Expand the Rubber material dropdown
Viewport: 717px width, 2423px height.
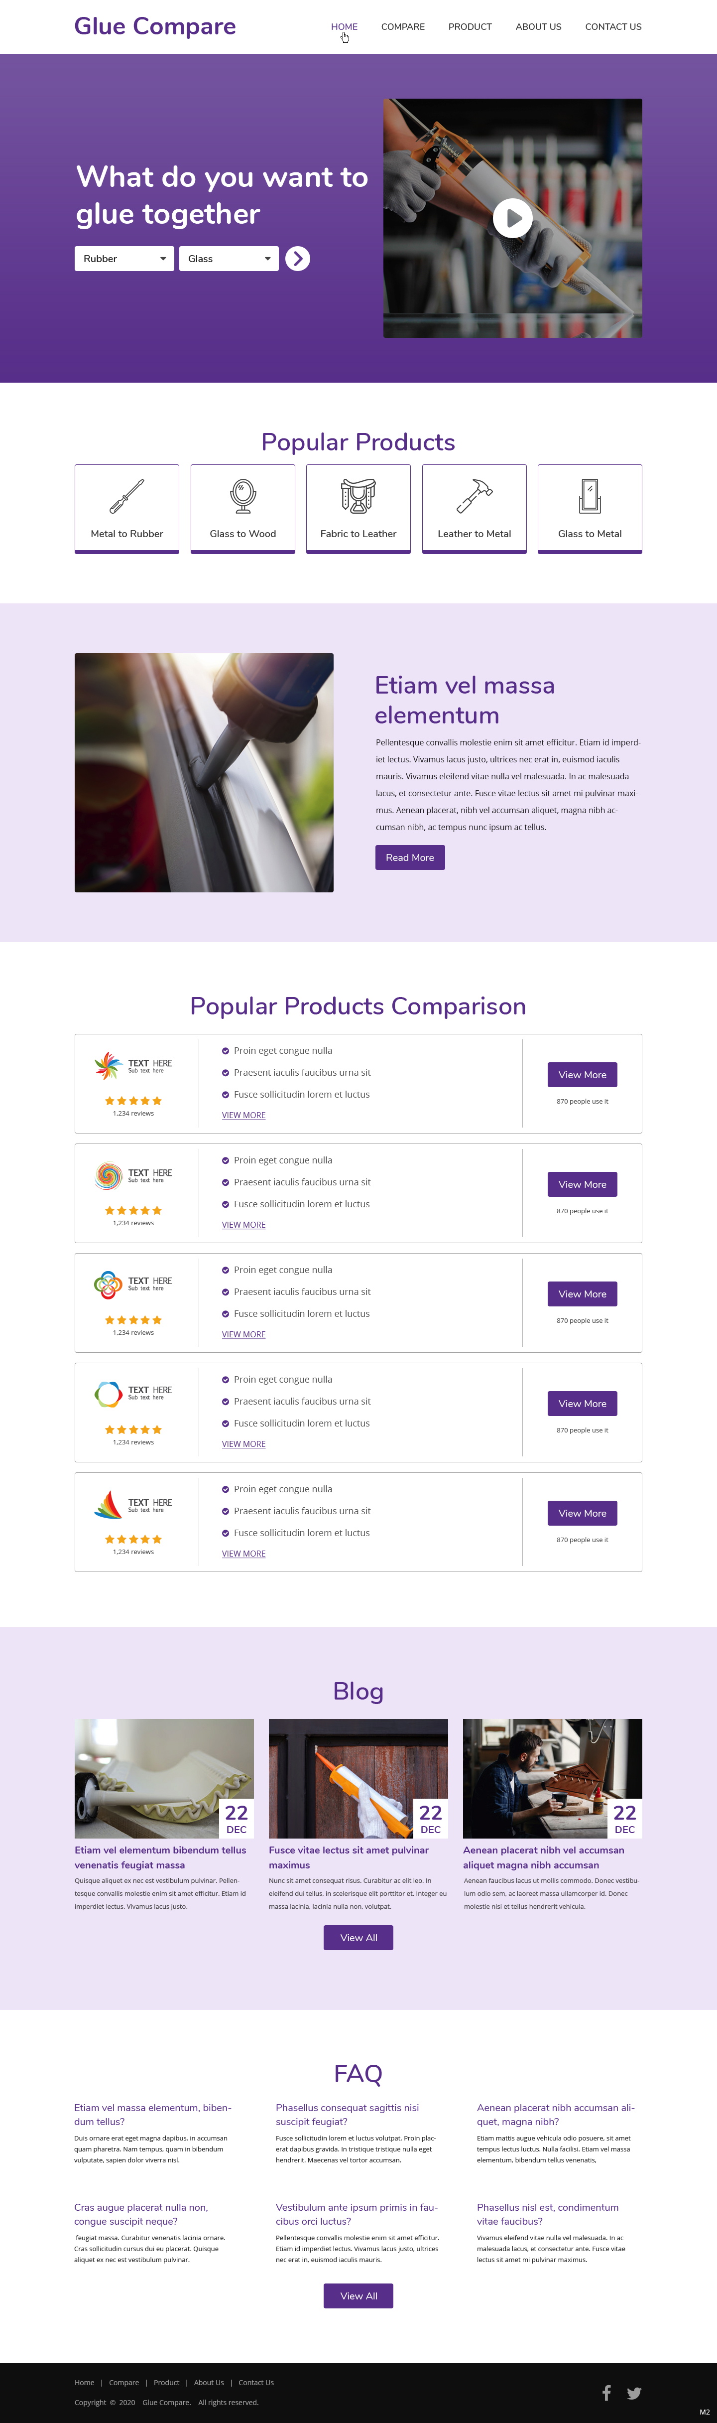pyautogui.click(x=124, y=259)
